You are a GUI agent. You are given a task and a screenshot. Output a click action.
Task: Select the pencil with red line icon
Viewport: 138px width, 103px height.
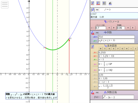point(98,3)
